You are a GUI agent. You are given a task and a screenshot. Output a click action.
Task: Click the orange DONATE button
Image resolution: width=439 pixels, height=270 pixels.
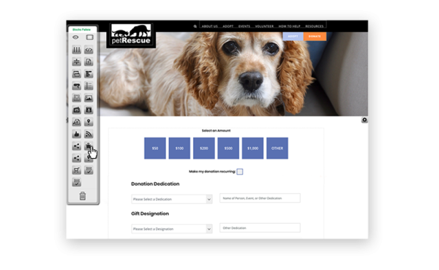click(x=315, y=37)
